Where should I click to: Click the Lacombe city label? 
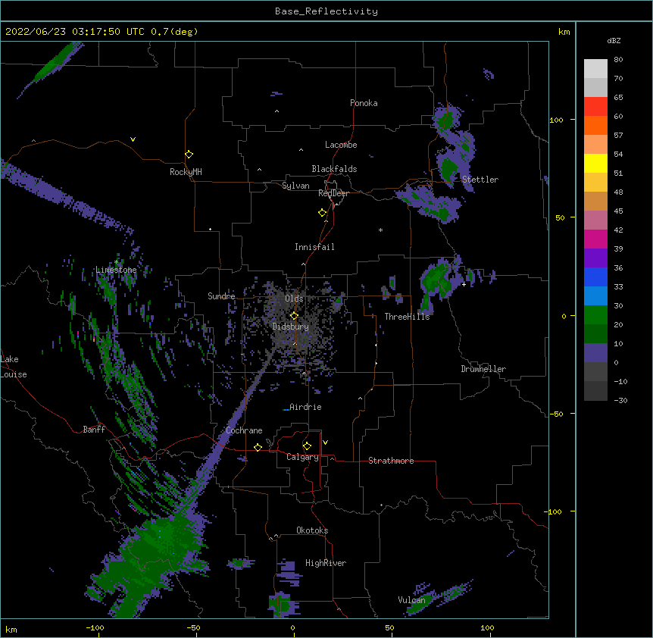coord(341,145)
